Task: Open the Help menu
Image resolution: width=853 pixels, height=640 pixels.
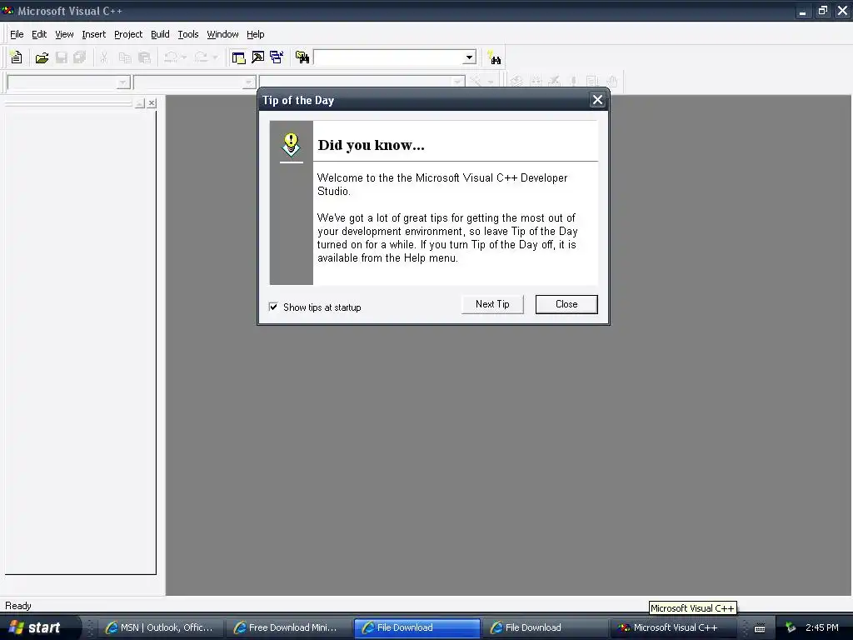Action: click(x=255, y=34)
